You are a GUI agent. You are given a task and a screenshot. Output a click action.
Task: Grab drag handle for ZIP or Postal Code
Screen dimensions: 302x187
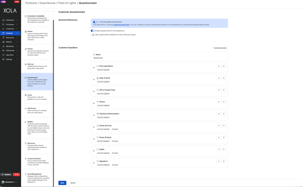[94, 91]
